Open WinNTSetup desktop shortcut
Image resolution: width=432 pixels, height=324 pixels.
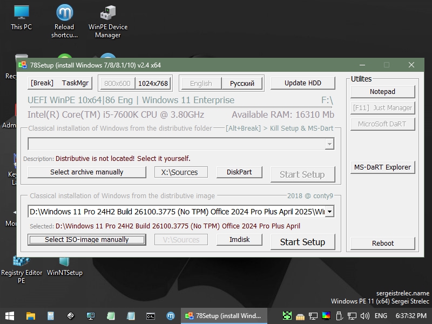pos(64,265)
